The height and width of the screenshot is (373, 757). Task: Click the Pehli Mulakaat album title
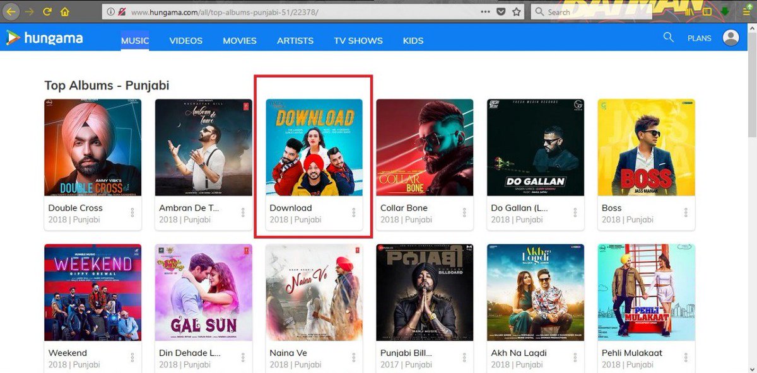(x=632, y=353)
